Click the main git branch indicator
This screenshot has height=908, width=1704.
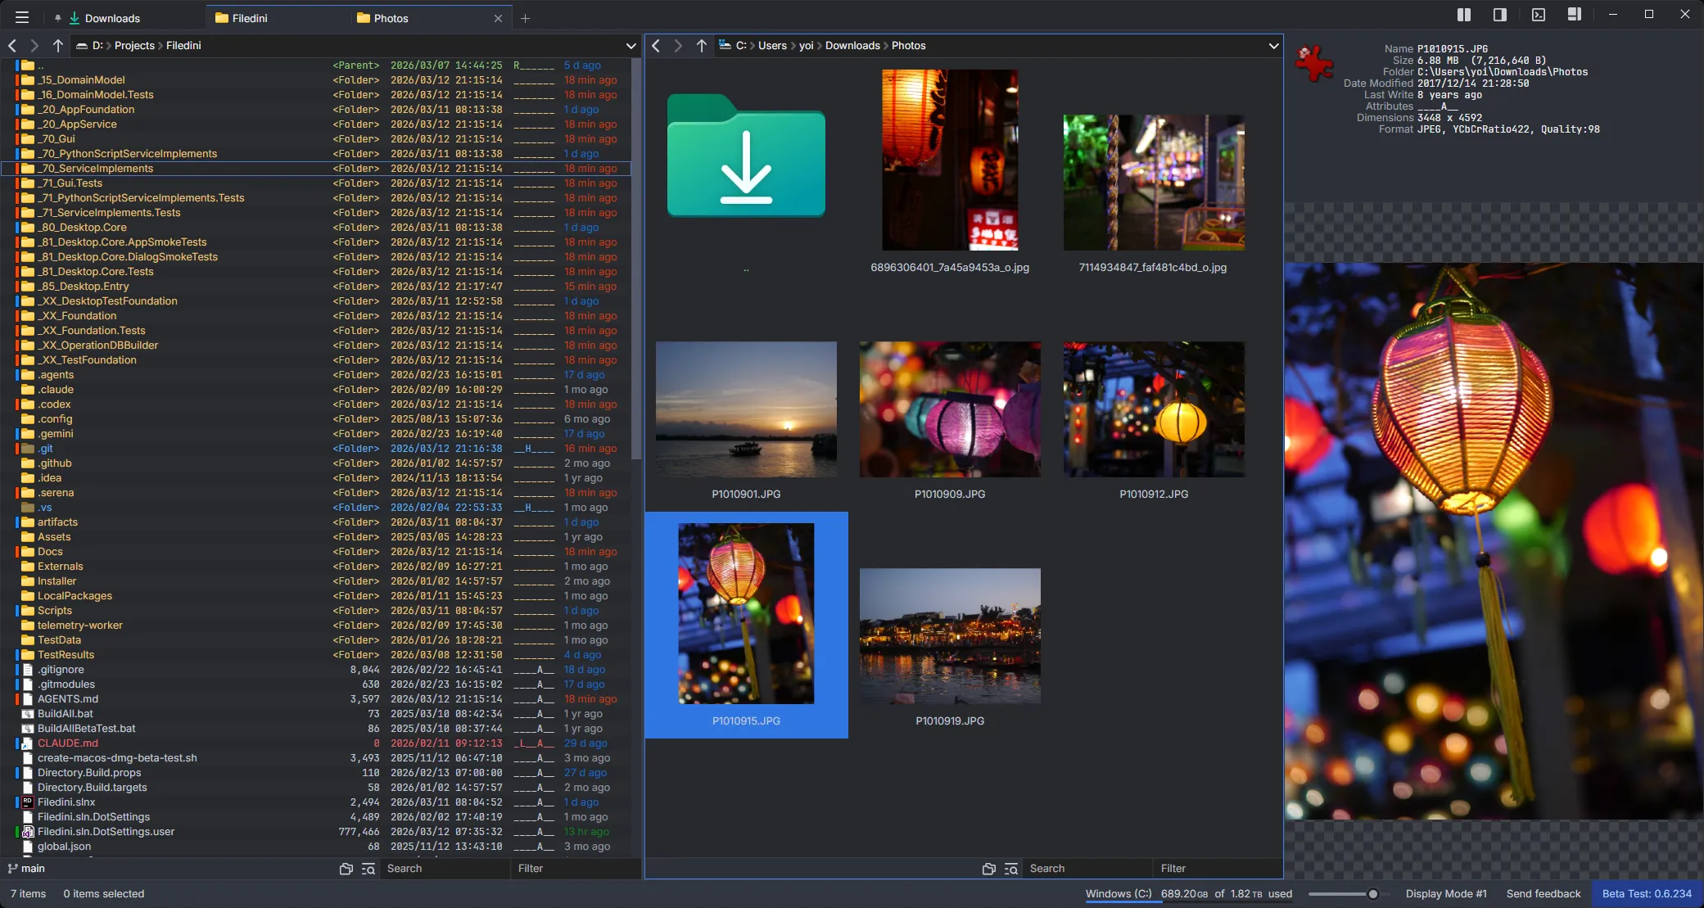(28, 868)
